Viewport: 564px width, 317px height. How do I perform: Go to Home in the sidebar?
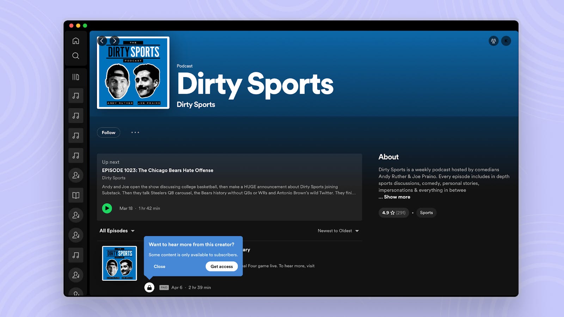tap(76, 41)
